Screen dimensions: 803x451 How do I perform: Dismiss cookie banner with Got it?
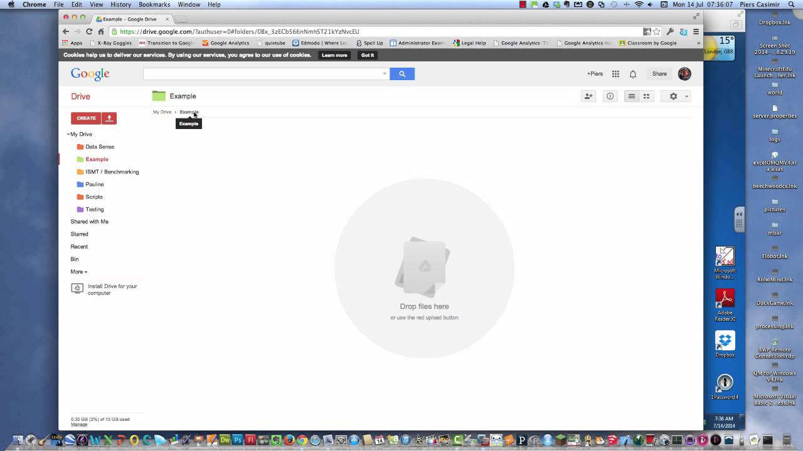(368, 55)
